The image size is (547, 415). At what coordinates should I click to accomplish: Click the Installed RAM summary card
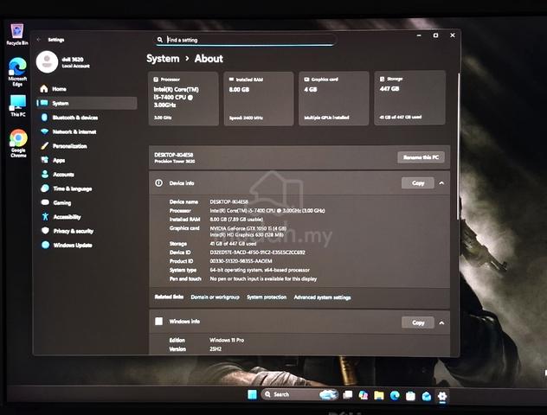(x=259, y=99)
